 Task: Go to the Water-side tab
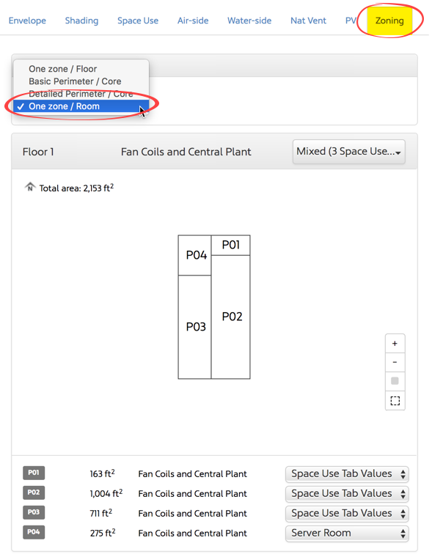click(x=249, y=21)
